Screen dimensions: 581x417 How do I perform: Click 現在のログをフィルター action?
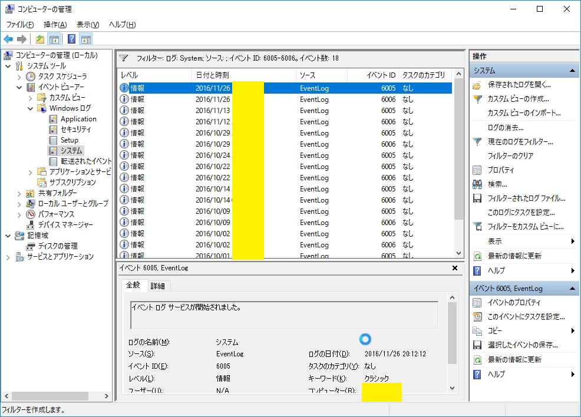[520, 142]
